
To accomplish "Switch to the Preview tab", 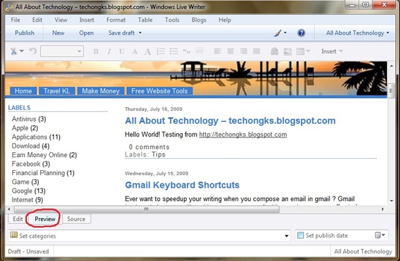I will click(45, 219).
